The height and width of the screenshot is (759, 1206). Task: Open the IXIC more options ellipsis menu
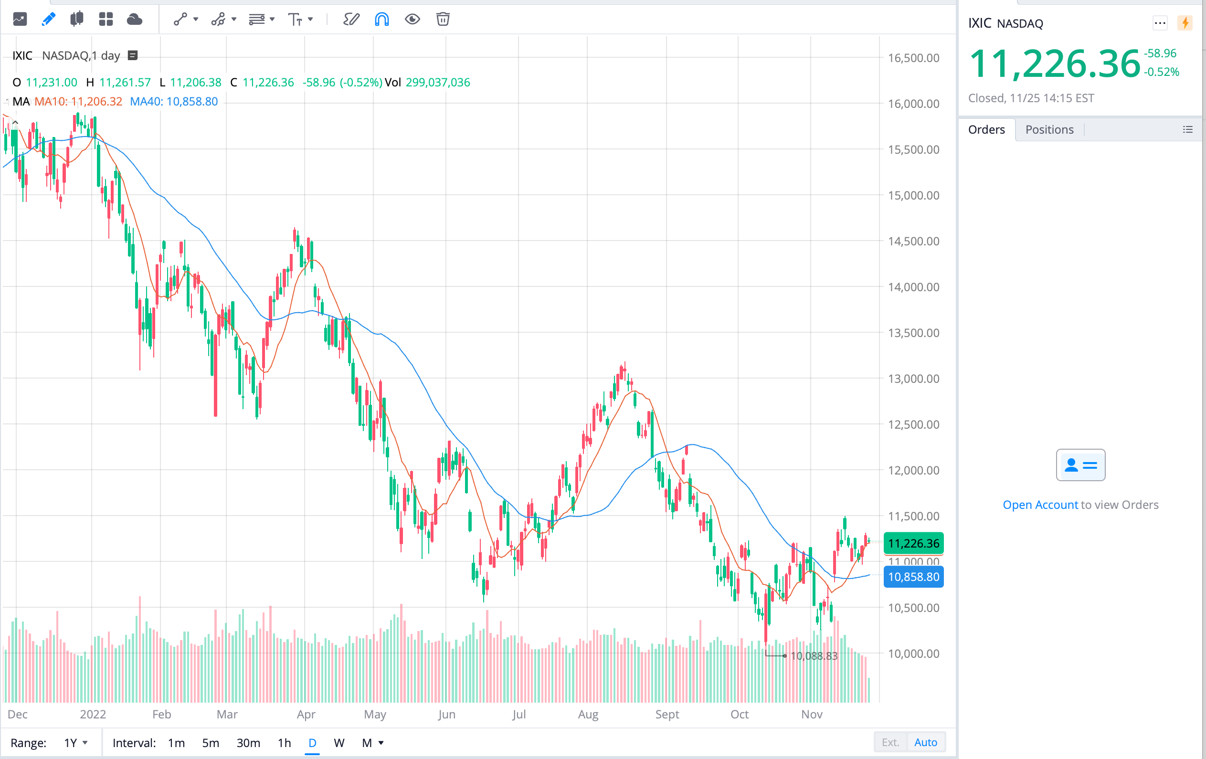[x=1160, y=23]
